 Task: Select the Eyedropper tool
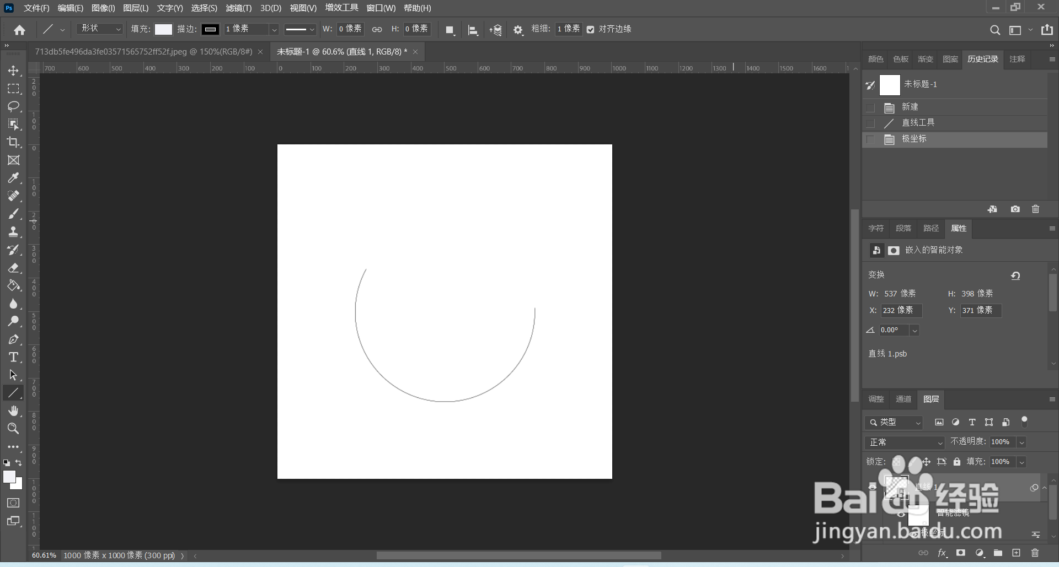click(x=13, y=178)
